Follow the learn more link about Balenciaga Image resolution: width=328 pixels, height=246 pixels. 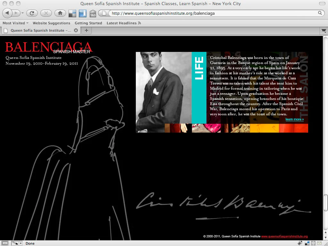[294, 119]
